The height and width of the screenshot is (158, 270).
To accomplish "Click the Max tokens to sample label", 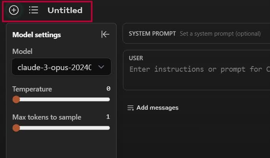I will pos(47,117).
